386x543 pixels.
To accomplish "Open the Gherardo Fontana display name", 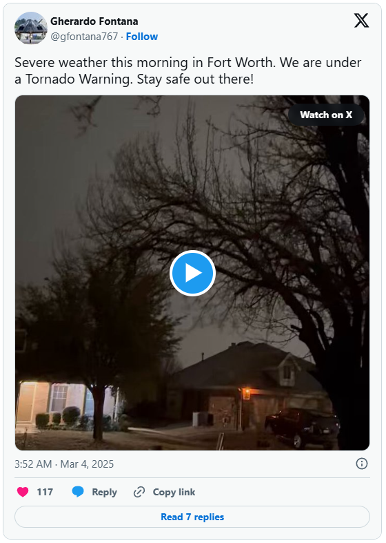I will tap(94, 21).
